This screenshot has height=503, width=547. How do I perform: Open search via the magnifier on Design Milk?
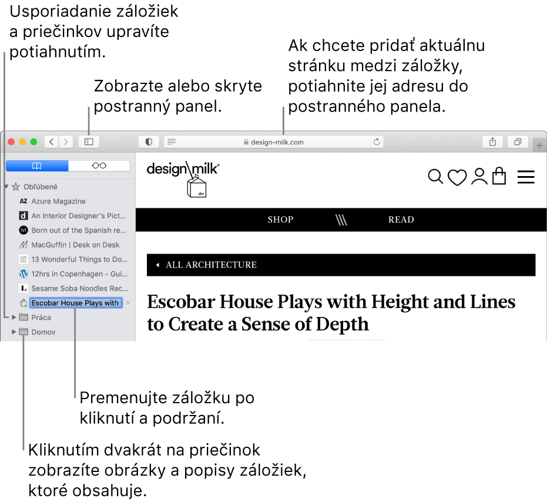pos(435,177)
